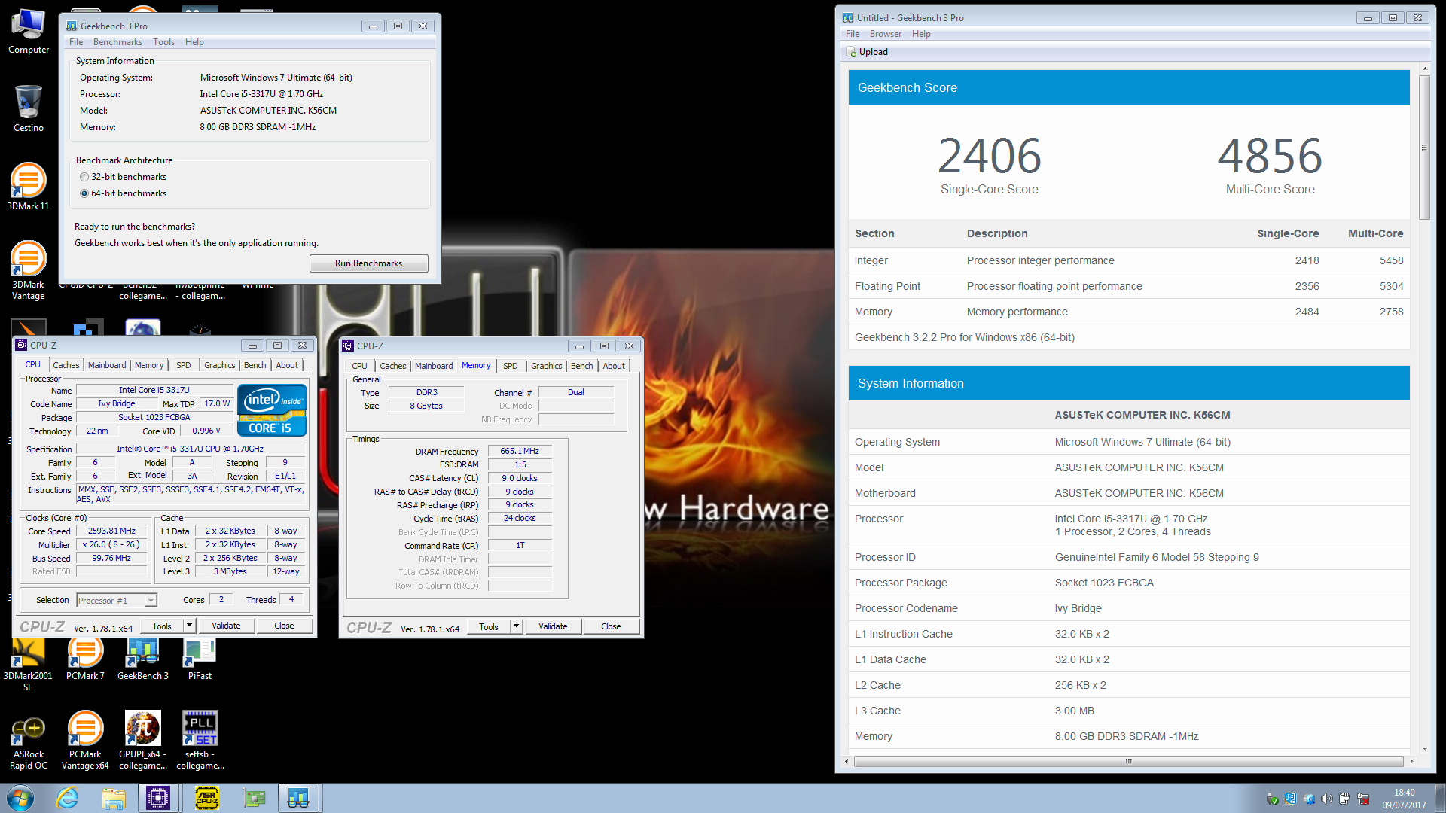The image size is (1446, 813).
Task: Click horizontal scrollbar in Geekbench results
Action: coord(1128,761)
